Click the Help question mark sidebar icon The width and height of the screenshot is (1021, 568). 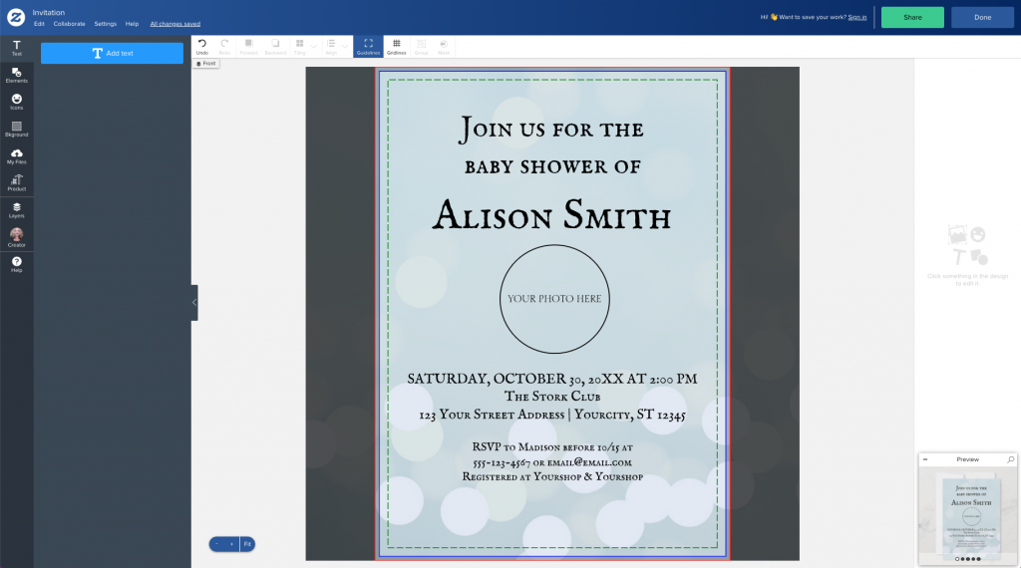(x=17, y=263)
